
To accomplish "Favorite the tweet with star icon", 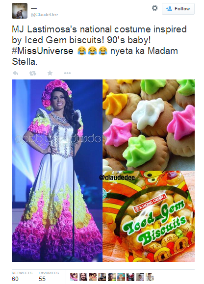I will pyautogui.click(x=50, y=73).
